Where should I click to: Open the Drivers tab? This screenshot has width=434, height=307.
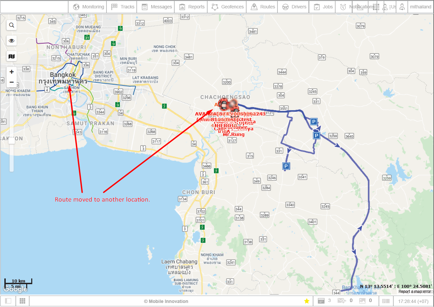(x=295, y=7)
